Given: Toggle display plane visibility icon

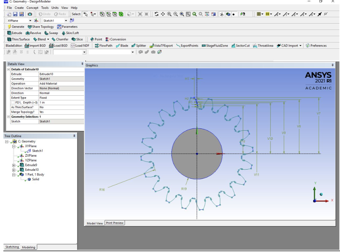Looking at the screenshot, I should coord(222,14).
